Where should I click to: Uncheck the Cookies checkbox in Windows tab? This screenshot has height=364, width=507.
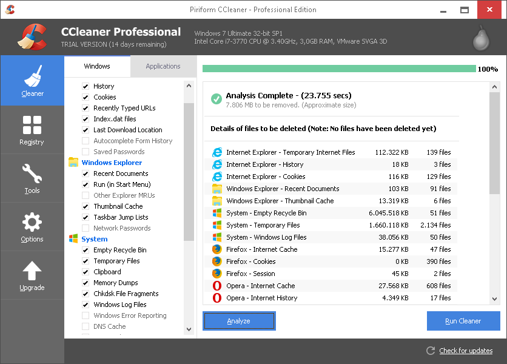[x=86, y=97]
